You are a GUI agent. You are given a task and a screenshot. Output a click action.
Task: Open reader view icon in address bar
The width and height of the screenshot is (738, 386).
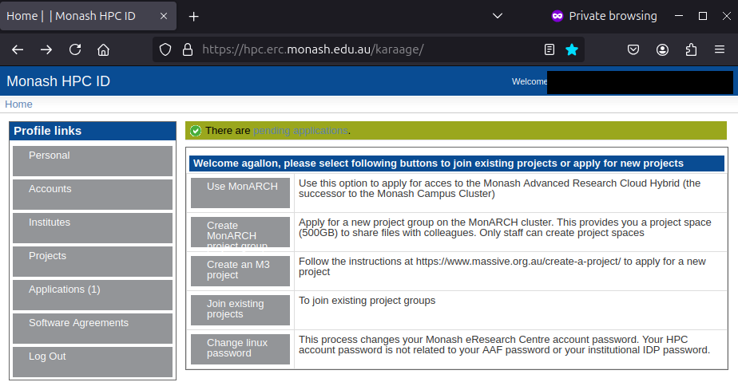pyautogui.click(x=550, y=49)
